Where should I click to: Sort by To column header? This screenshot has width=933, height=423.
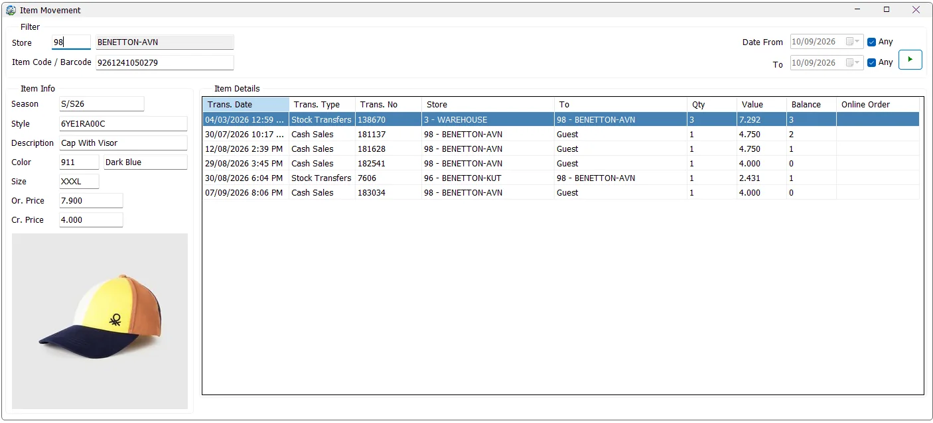pyautogui.click(x=620, y=105)
